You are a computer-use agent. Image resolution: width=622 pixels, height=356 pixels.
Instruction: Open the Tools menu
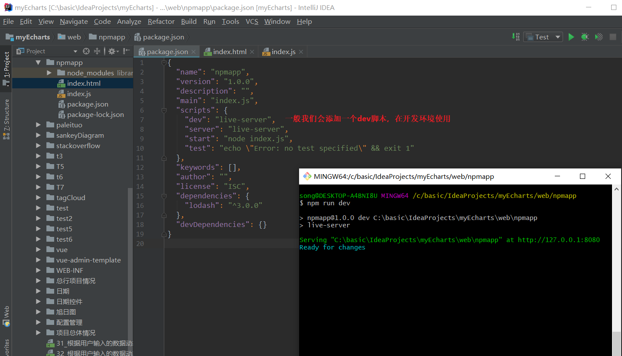coord(231,21)
